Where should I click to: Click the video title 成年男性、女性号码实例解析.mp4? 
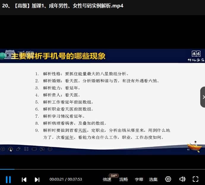(86, 6)
